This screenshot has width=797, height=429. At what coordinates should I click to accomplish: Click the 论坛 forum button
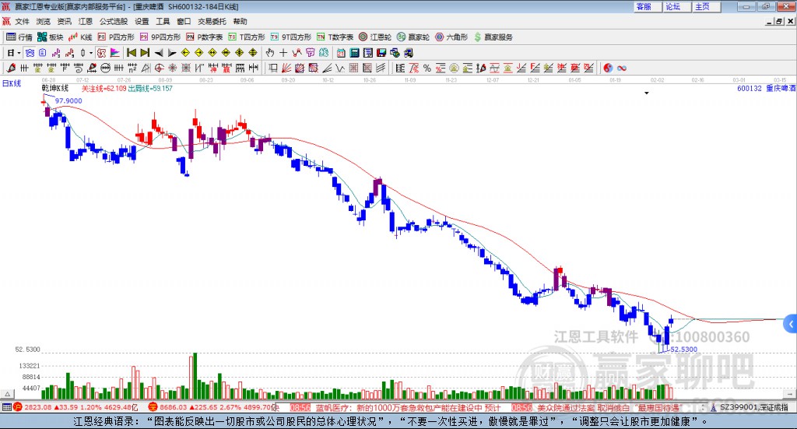click(677, 6)
